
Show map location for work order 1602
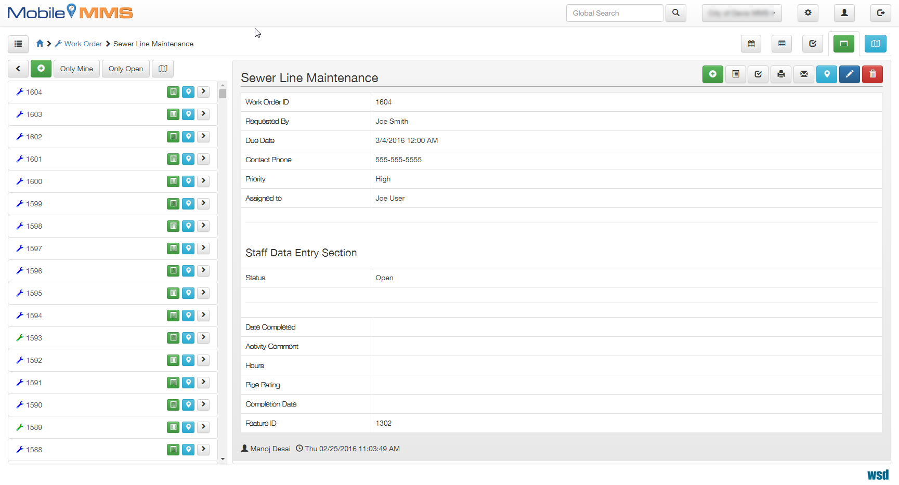pyautogui.click(x=188, y=137)
